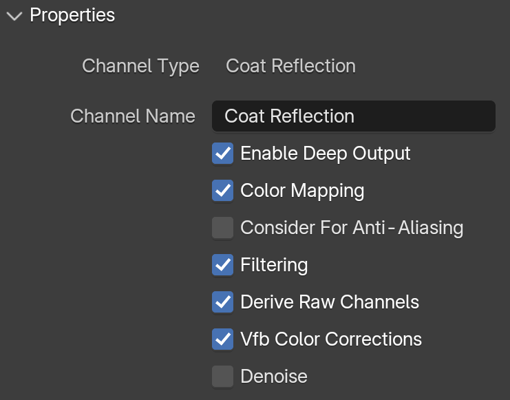The image size is (510, 400).
Task: Click the Channel Type field label
Action: click(x=140, y=66)
